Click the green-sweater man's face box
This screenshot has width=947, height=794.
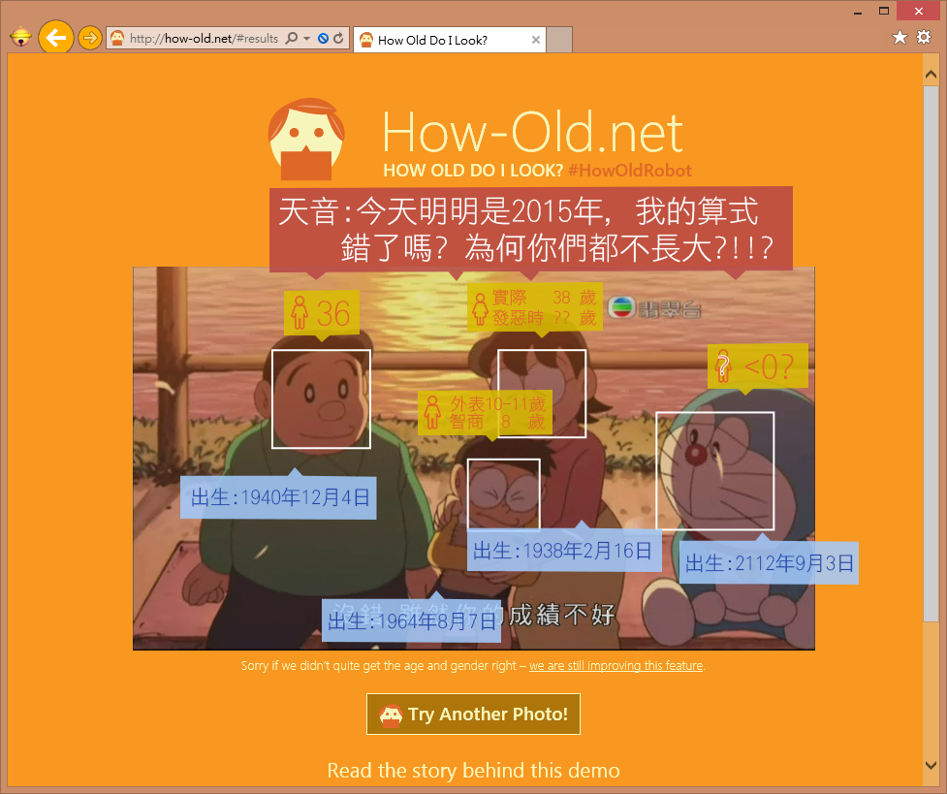[321, 398]
